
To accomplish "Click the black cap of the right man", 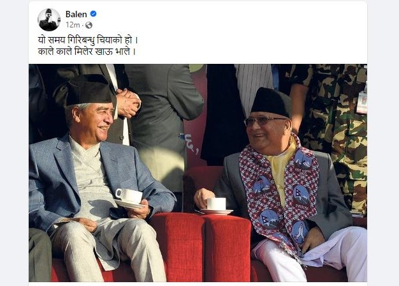I will point(271,102).
